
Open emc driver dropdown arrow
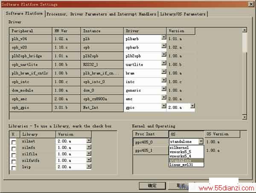164,97
